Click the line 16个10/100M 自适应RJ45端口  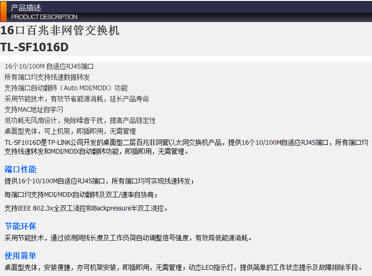pos(49,66)
